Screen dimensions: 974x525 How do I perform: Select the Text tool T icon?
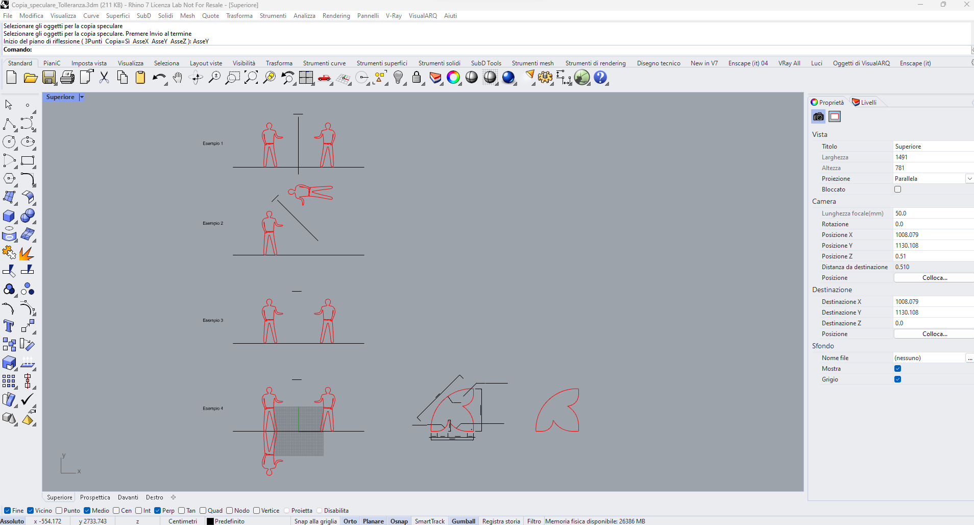(x=9, y=326)
